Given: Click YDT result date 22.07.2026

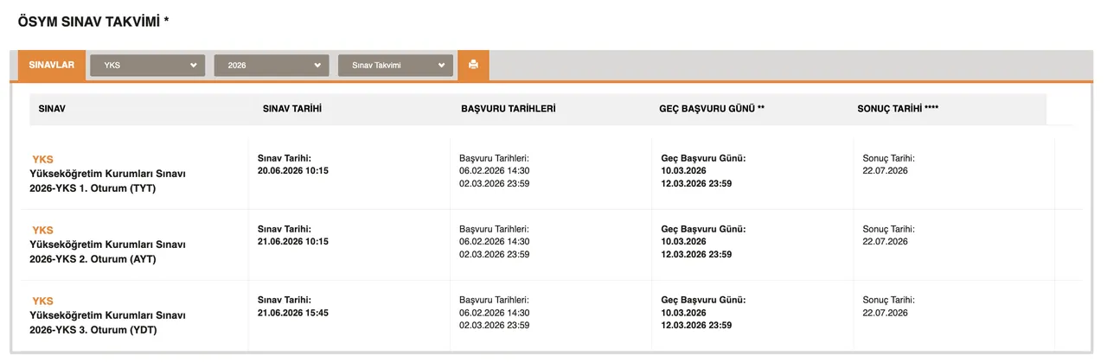Looking at the screenshot, I should (886, 313).
